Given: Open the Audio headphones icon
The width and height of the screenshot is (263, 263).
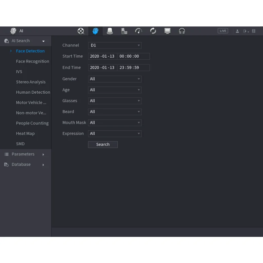Looking at the screenshot, I should pos(182,31).
